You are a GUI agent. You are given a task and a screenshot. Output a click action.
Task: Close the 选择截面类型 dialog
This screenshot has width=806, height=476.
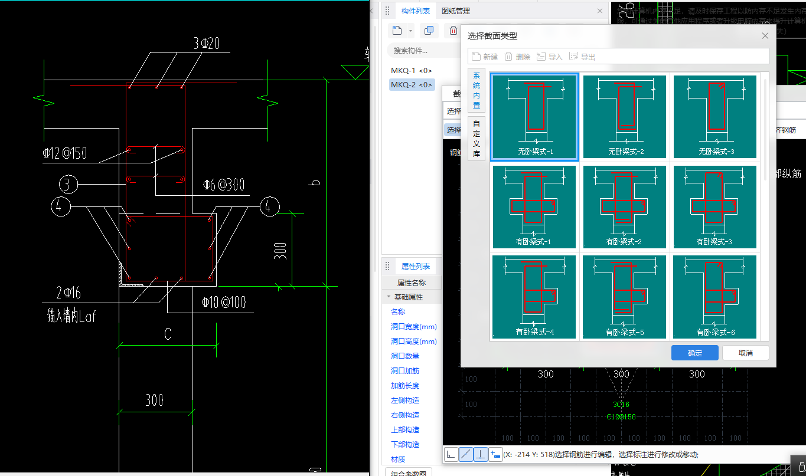coord(765,36)
